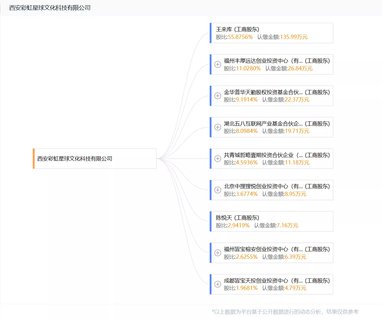Click subscribed amount 135.99万元
Viewport: 382px width, 319px height.
[x=294, y=37]
